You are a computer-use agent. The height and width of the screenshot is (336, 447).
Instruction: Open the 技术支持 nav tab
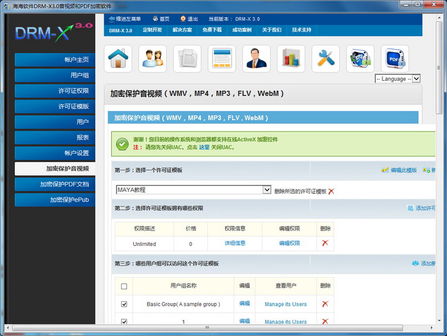pos(302,30)
